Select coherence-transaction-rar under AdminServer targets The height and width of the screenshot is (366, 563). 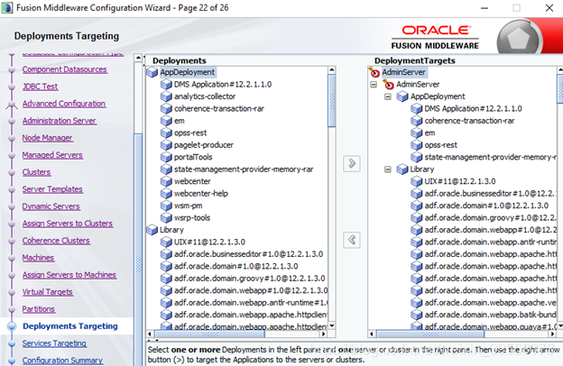tap(469, 121)
